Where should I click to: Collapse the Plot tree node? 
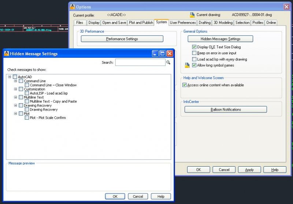[x=15, y=114]
